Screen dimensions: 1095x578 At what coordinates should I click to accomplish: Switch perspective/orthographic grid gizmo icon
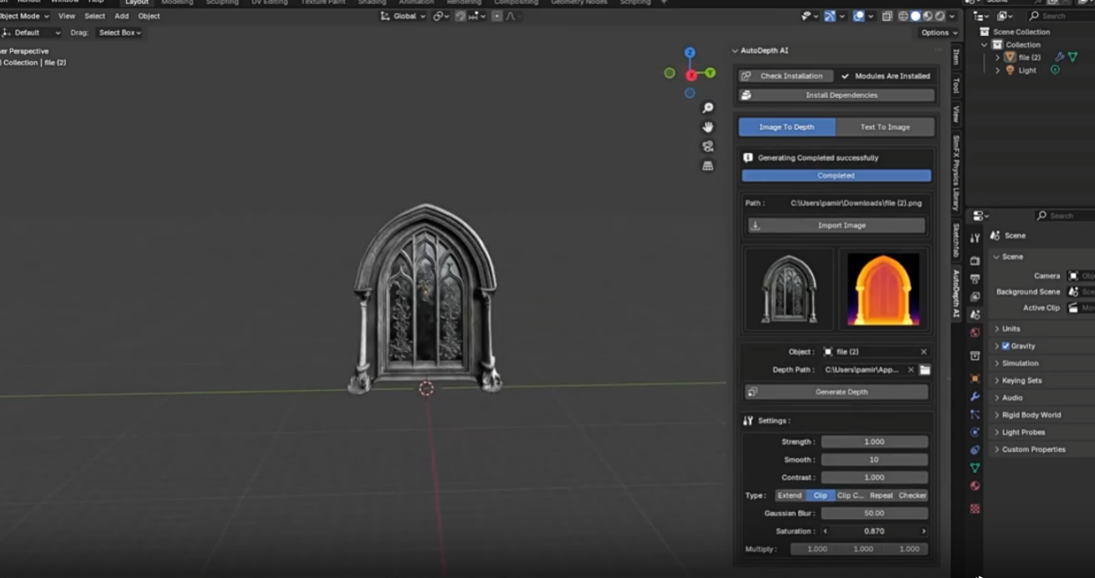click(x=707, y=166)
